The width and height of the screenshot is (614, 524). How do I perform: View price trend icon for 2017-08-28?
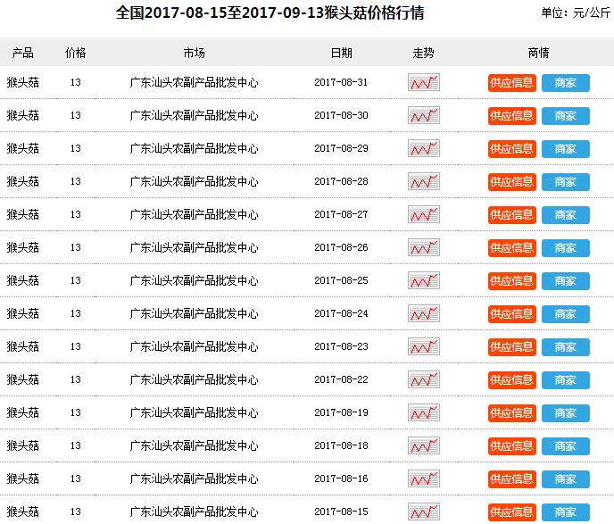(x=424, y=182)
